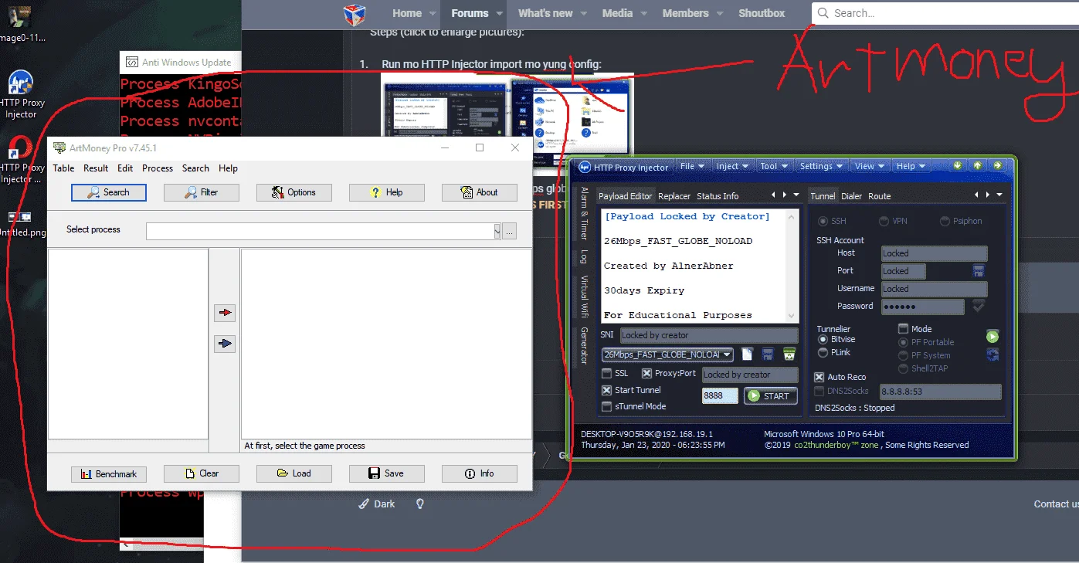Select the Psiphon radio option
The image size is (1079, 563).
(x=945, y=221)
